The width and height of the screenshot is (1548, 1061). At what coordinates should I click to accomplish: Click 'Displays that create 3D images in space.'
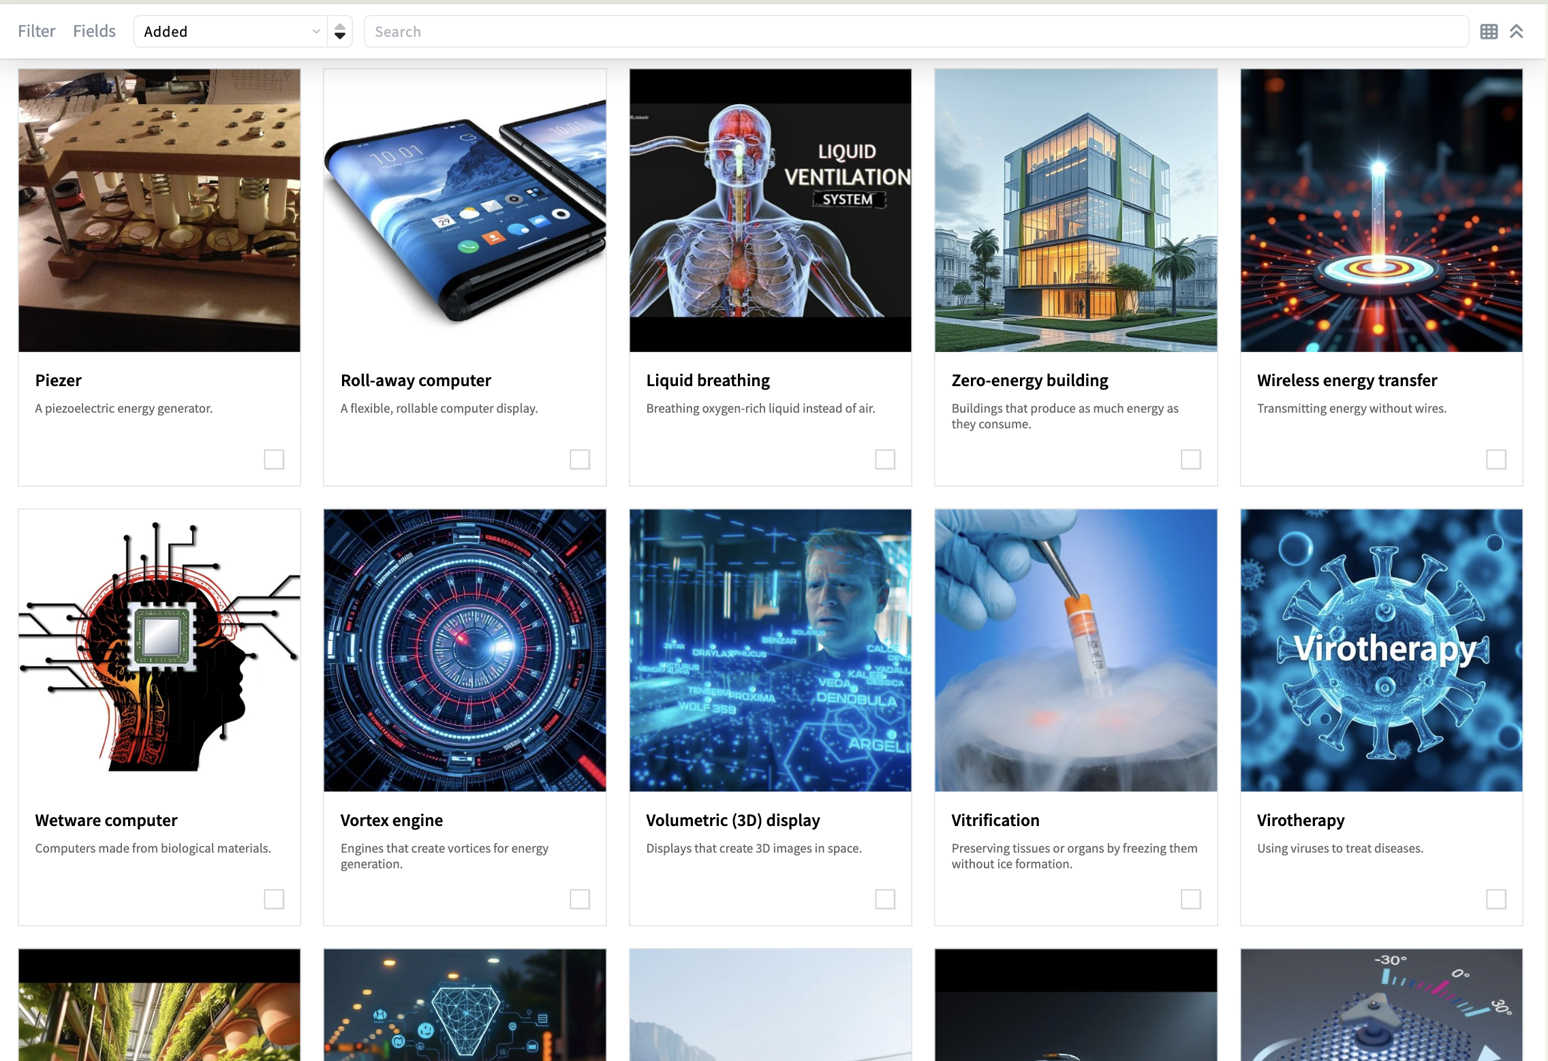[x=754, y=848]
